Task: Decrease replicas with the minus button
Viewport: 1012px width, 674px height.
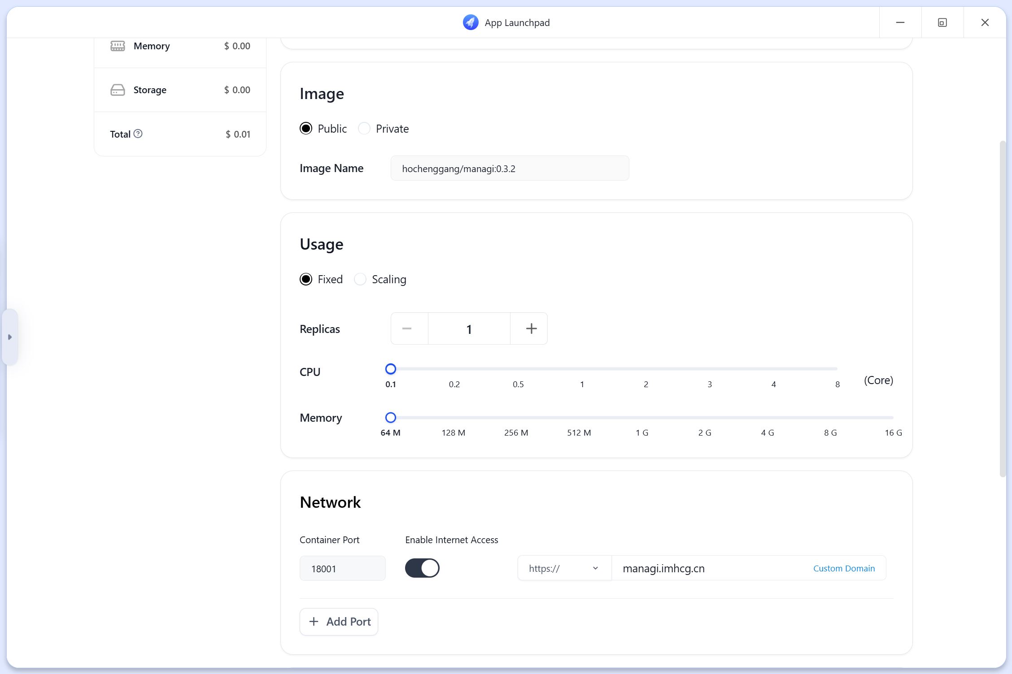Action: 409,328
